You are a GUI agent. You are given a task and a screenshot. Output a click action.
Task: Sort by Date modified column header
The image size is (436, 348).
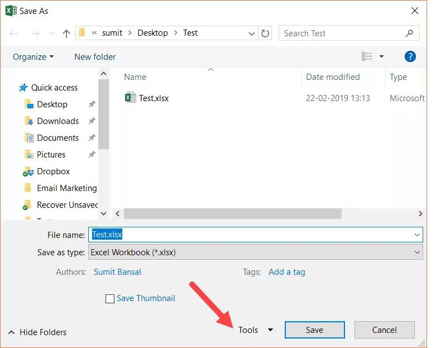[333, 77]
